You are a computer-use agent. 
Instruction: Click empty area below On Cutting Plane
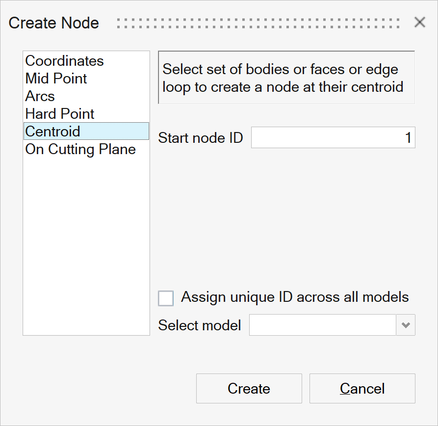tap(86, 245)
